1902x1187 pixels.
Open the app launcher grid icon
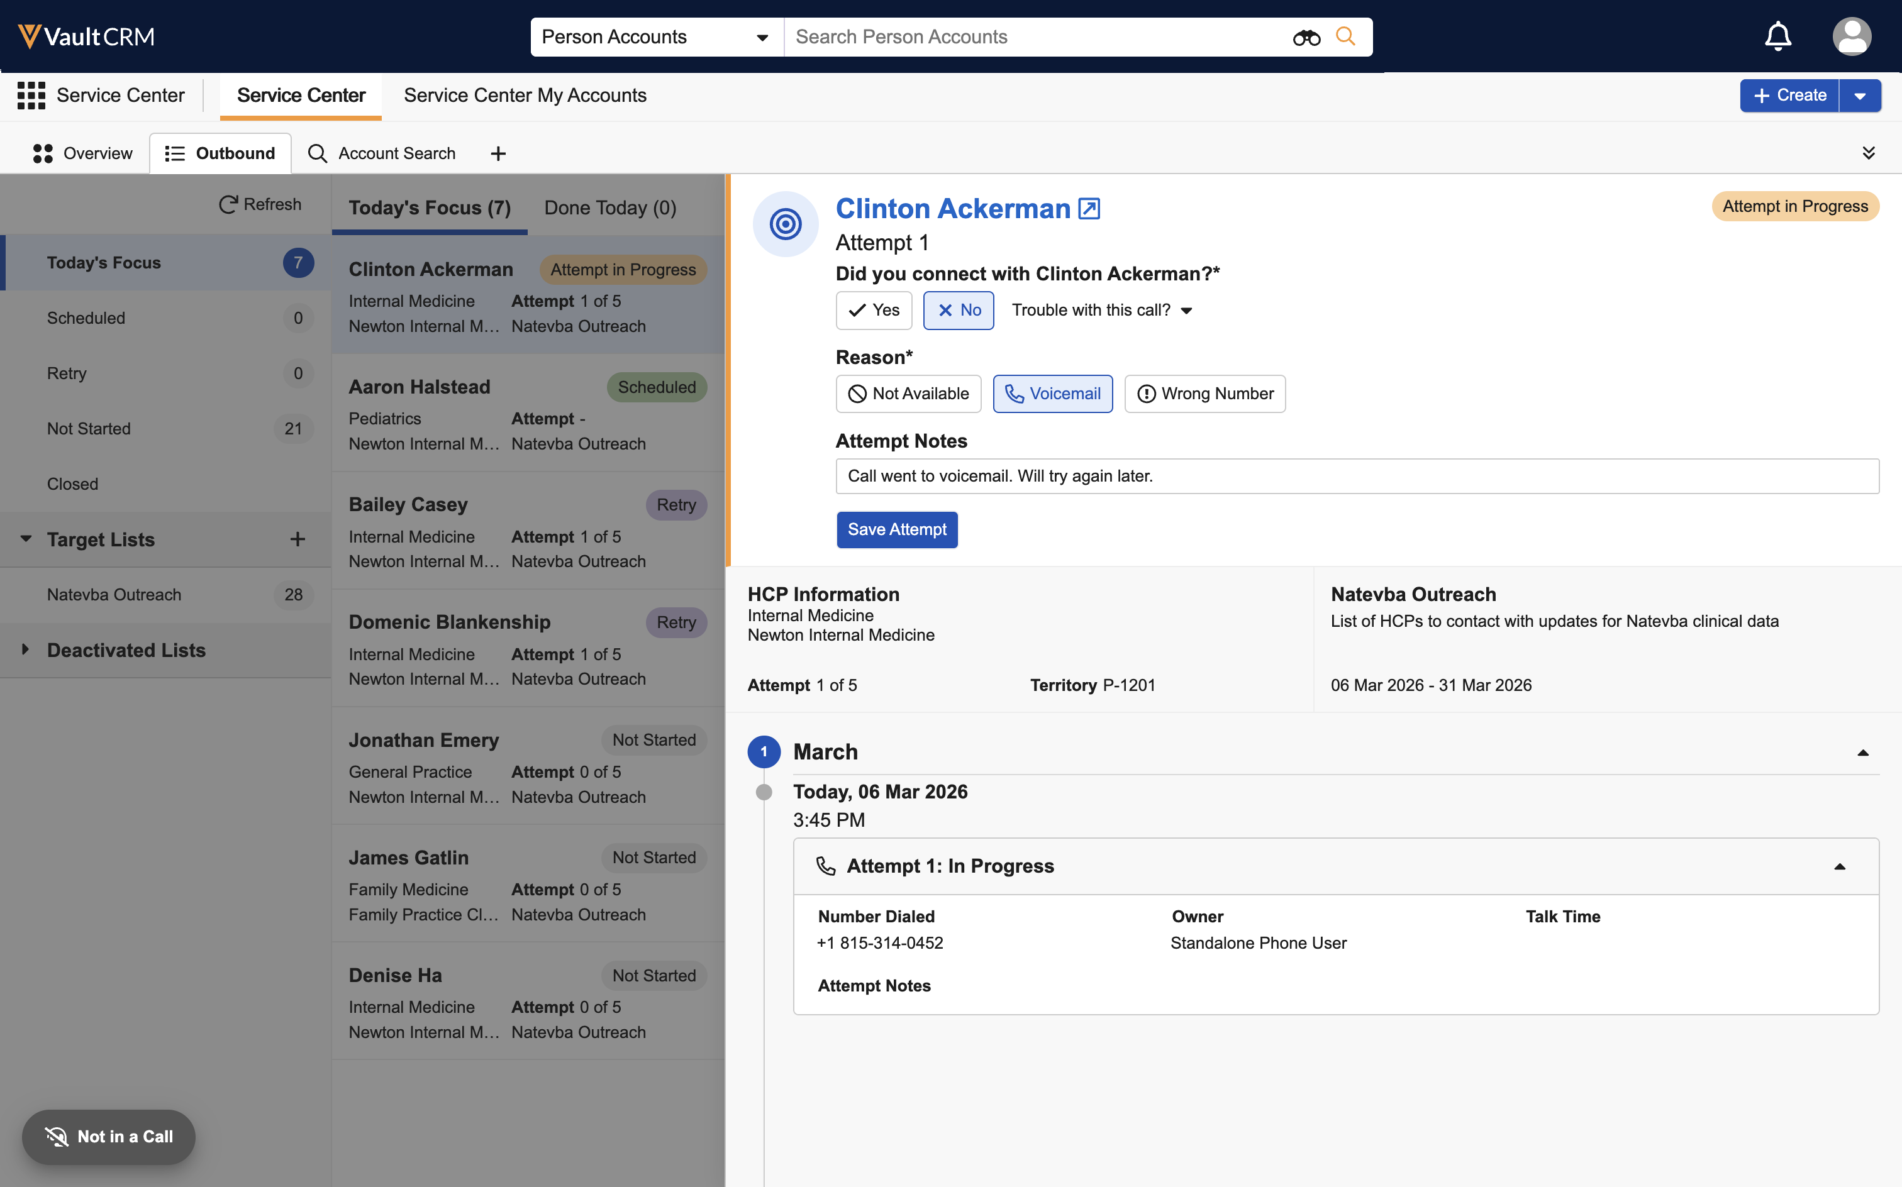31,95
